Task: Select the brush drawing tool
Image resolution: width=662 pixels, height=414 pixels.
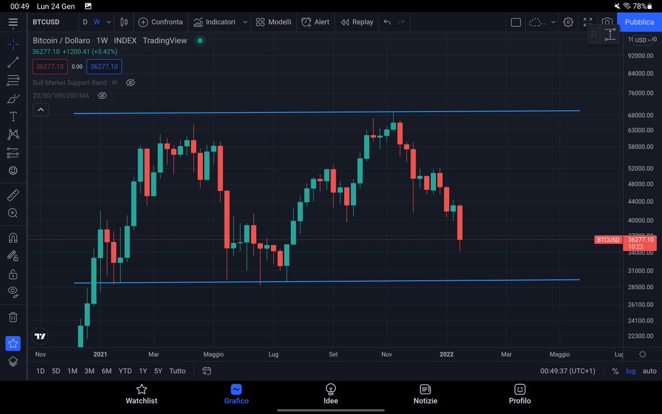Action: 13,99
